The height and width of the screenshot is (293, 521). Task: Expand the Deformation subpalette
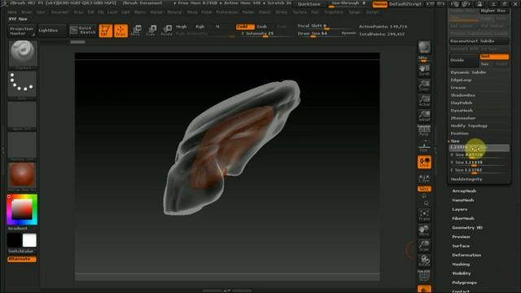point(466,255)
